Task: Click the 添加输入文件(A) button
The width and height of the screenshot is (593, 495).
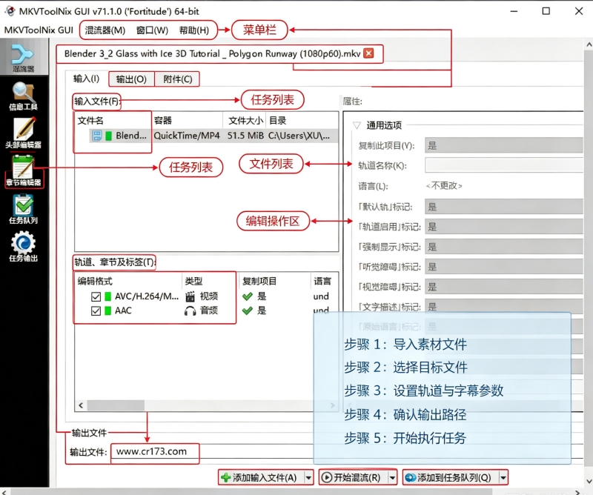Action: (x=262, y=478)
